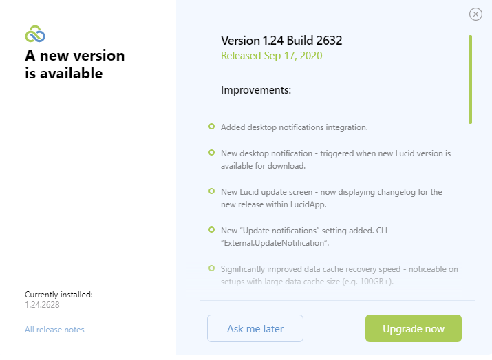
Task: Click bullet beside New Lucid update screen
Action: point(211,191)
